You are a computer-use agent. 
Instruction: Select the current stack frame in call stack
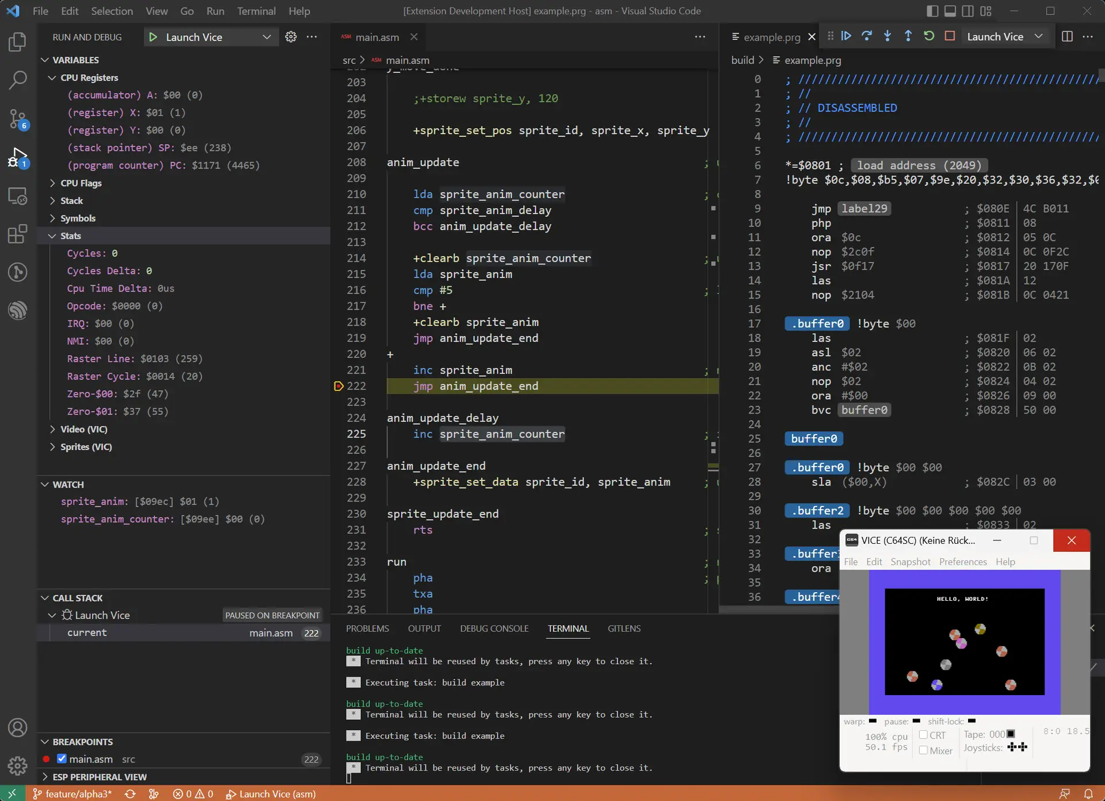(87, 632)
